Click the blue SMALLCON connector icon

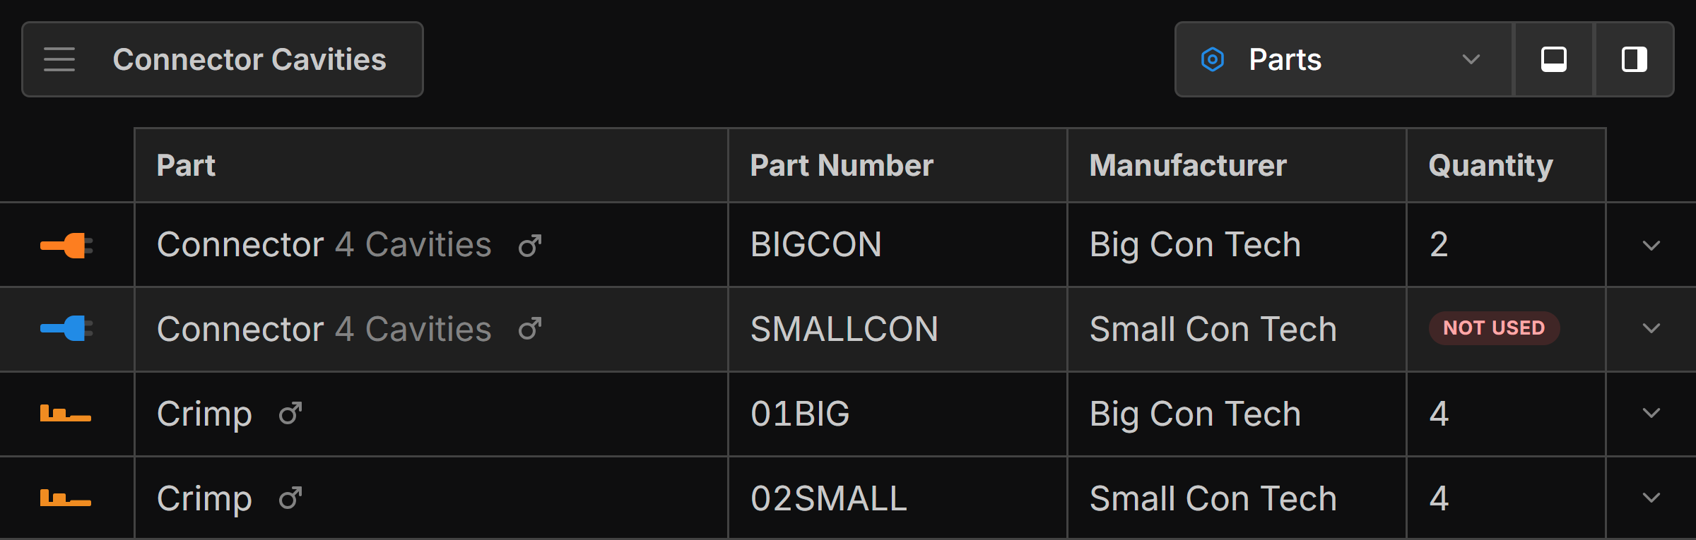tap(66, 328)
